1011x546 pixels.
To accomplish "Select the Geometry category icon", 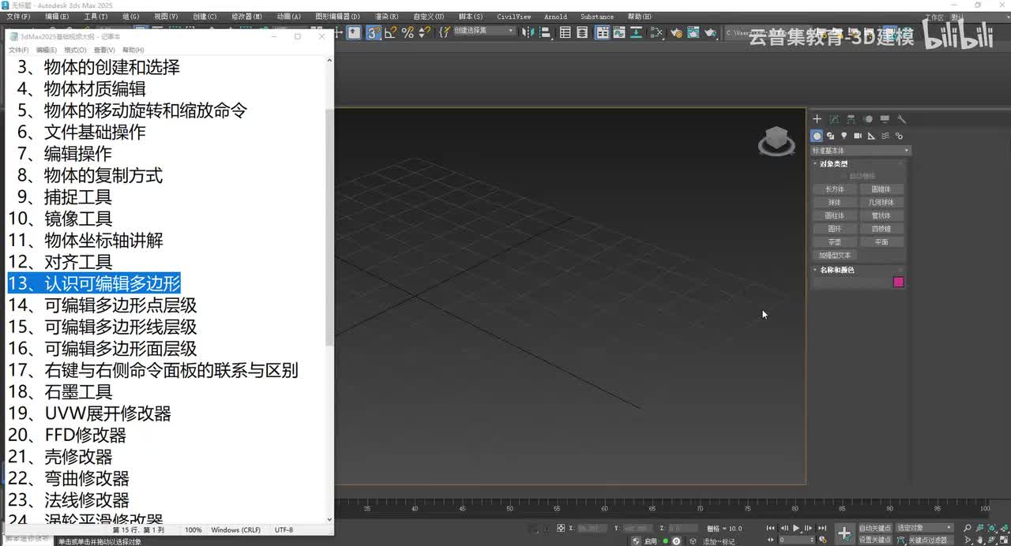I will pos(817,136).
